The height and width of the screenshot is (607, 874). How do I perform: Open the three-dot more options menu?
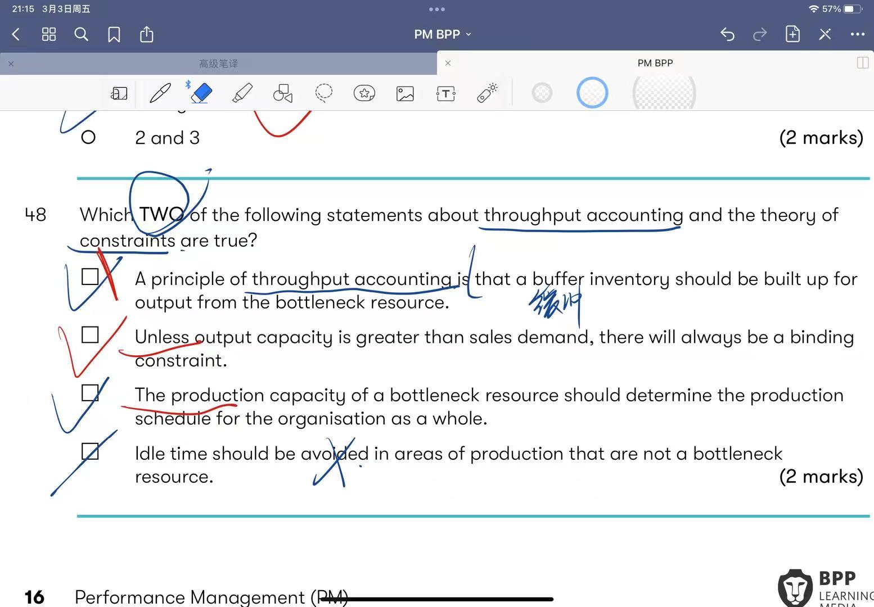[x=857, y=34]
